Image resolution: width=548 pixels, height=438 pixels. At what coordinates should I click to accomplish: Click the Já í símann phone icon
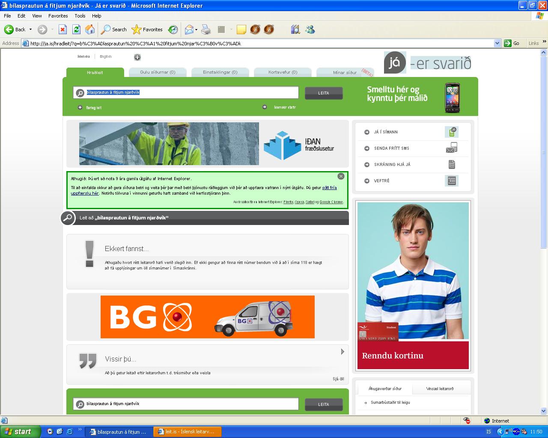(x=451, y=132)
